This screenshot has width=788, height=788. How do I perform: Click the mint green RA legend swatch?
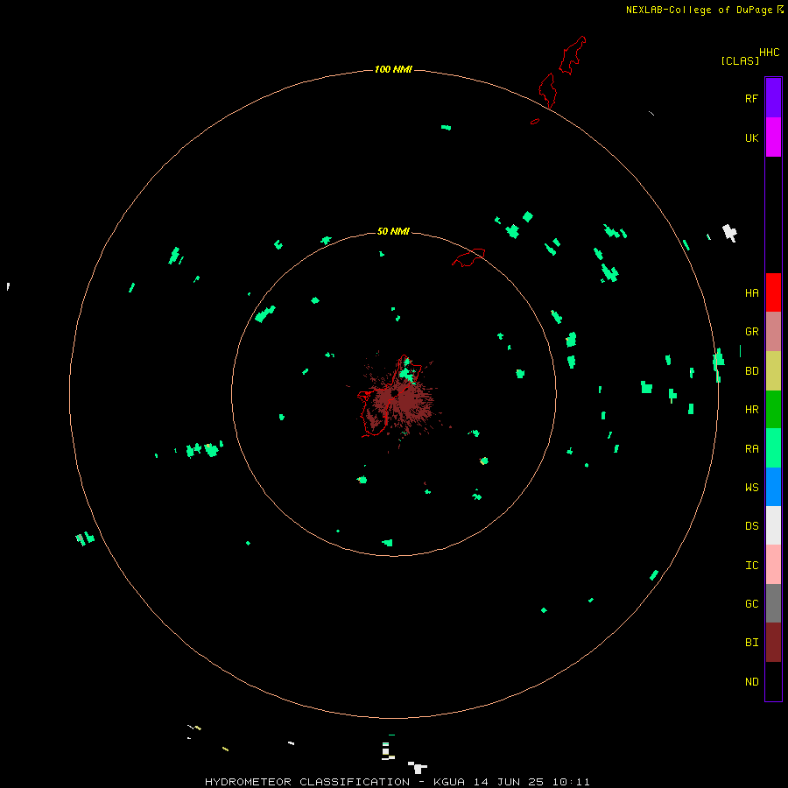773,447
